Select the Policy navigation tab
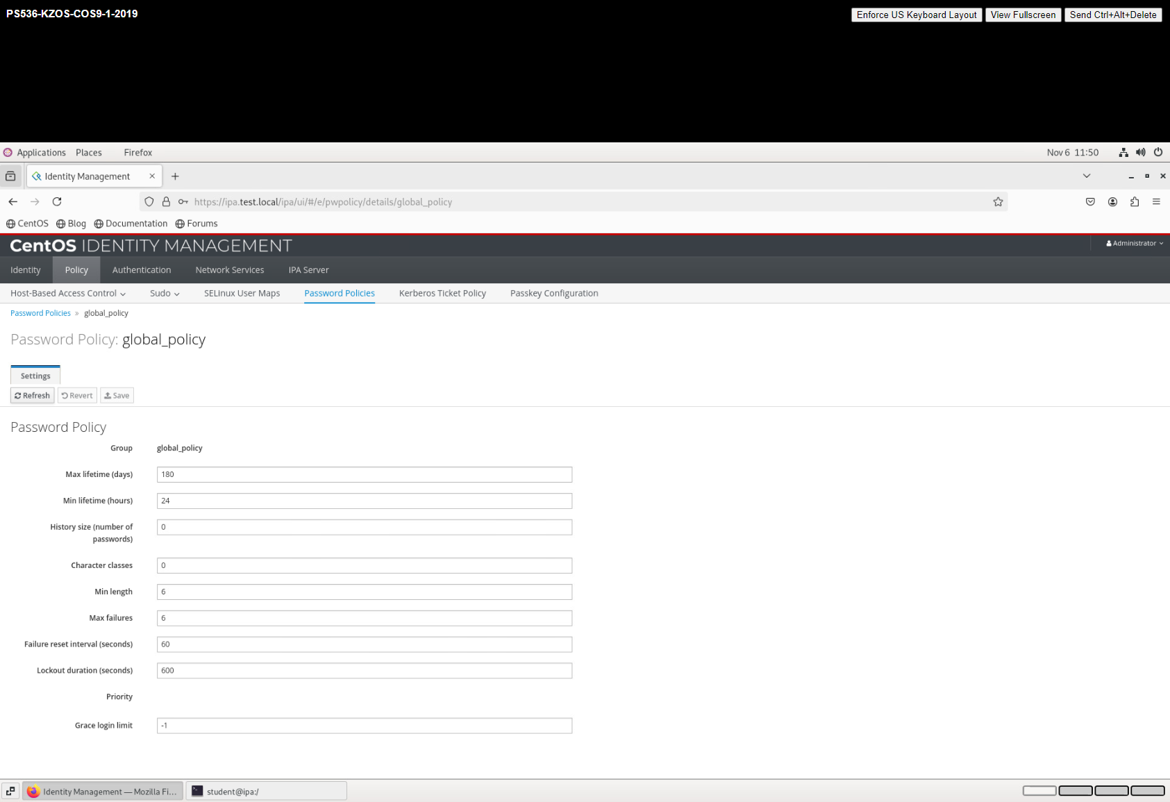1170x802 pixels. point(76,270)
